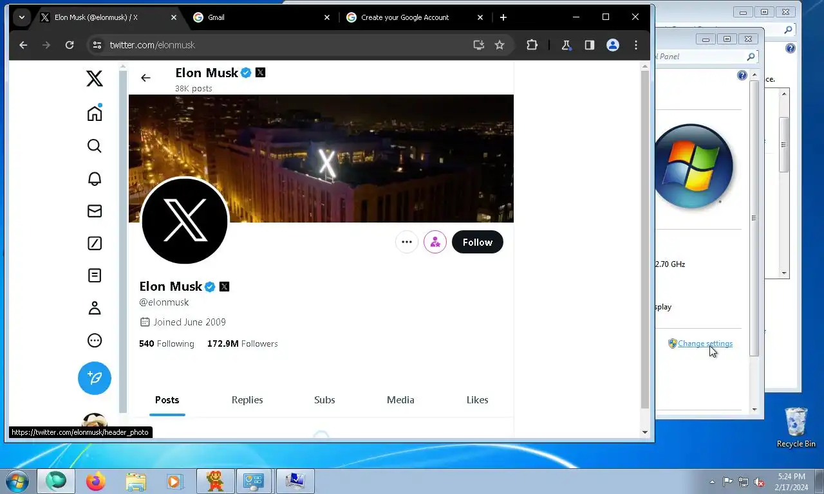Screen dimensions: 824x494
Task: Open the three-dot more options on profile
Action: coord(407,242)
